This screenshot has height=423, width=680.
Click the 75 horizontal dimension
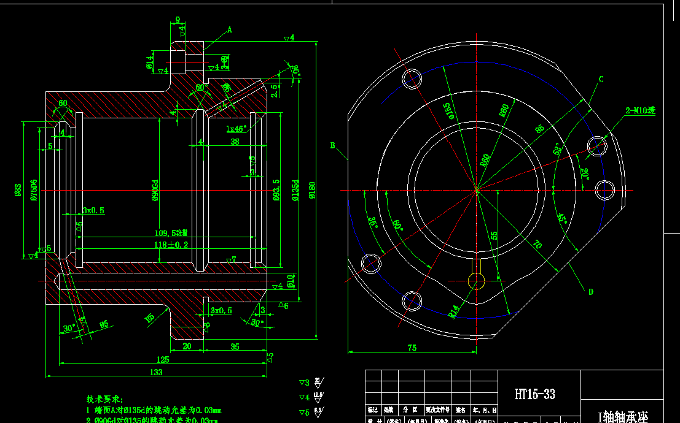(412, 347)
